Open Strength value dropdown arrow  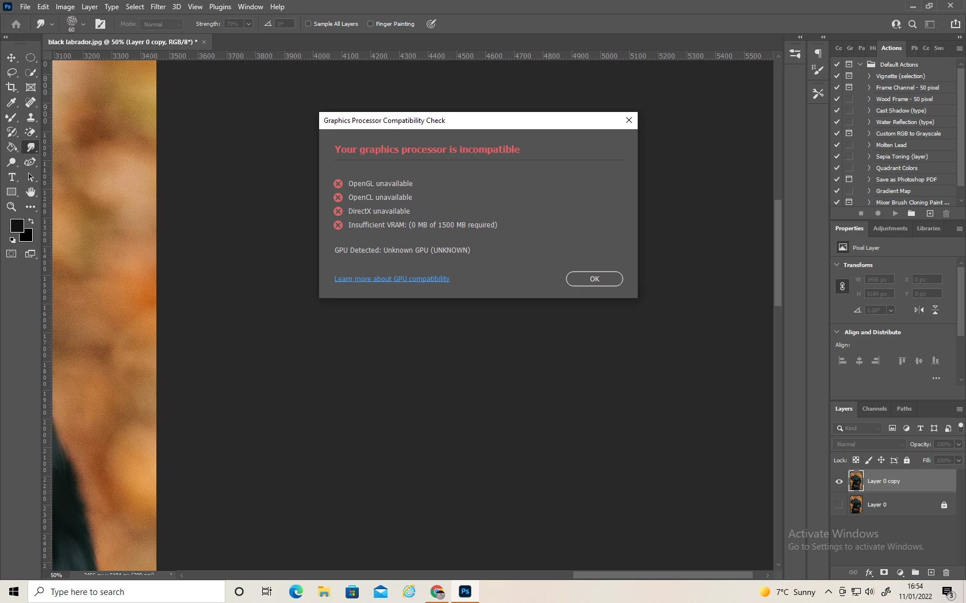[248, 24]
